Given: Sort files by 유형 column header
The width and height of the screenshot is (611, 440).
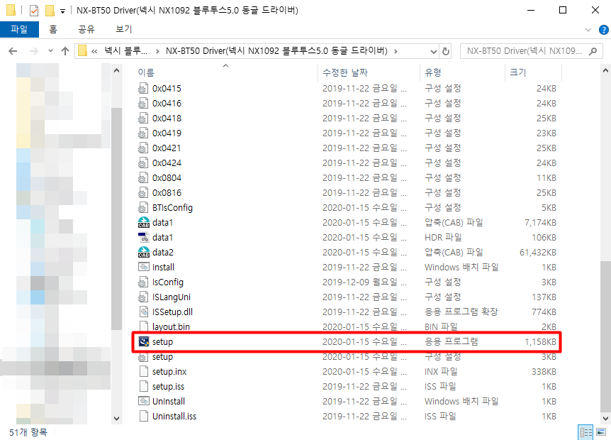Looking at the screenshot, I should click(433, 72).
